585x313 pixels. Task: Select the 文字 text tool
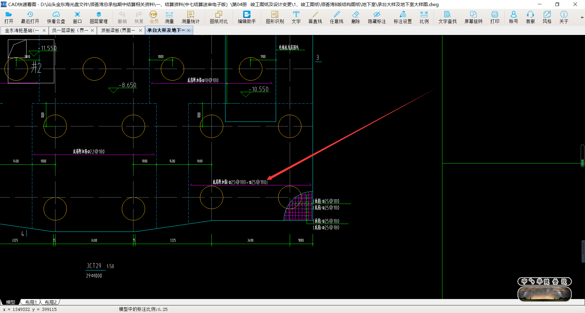click(x=296, y=17)
